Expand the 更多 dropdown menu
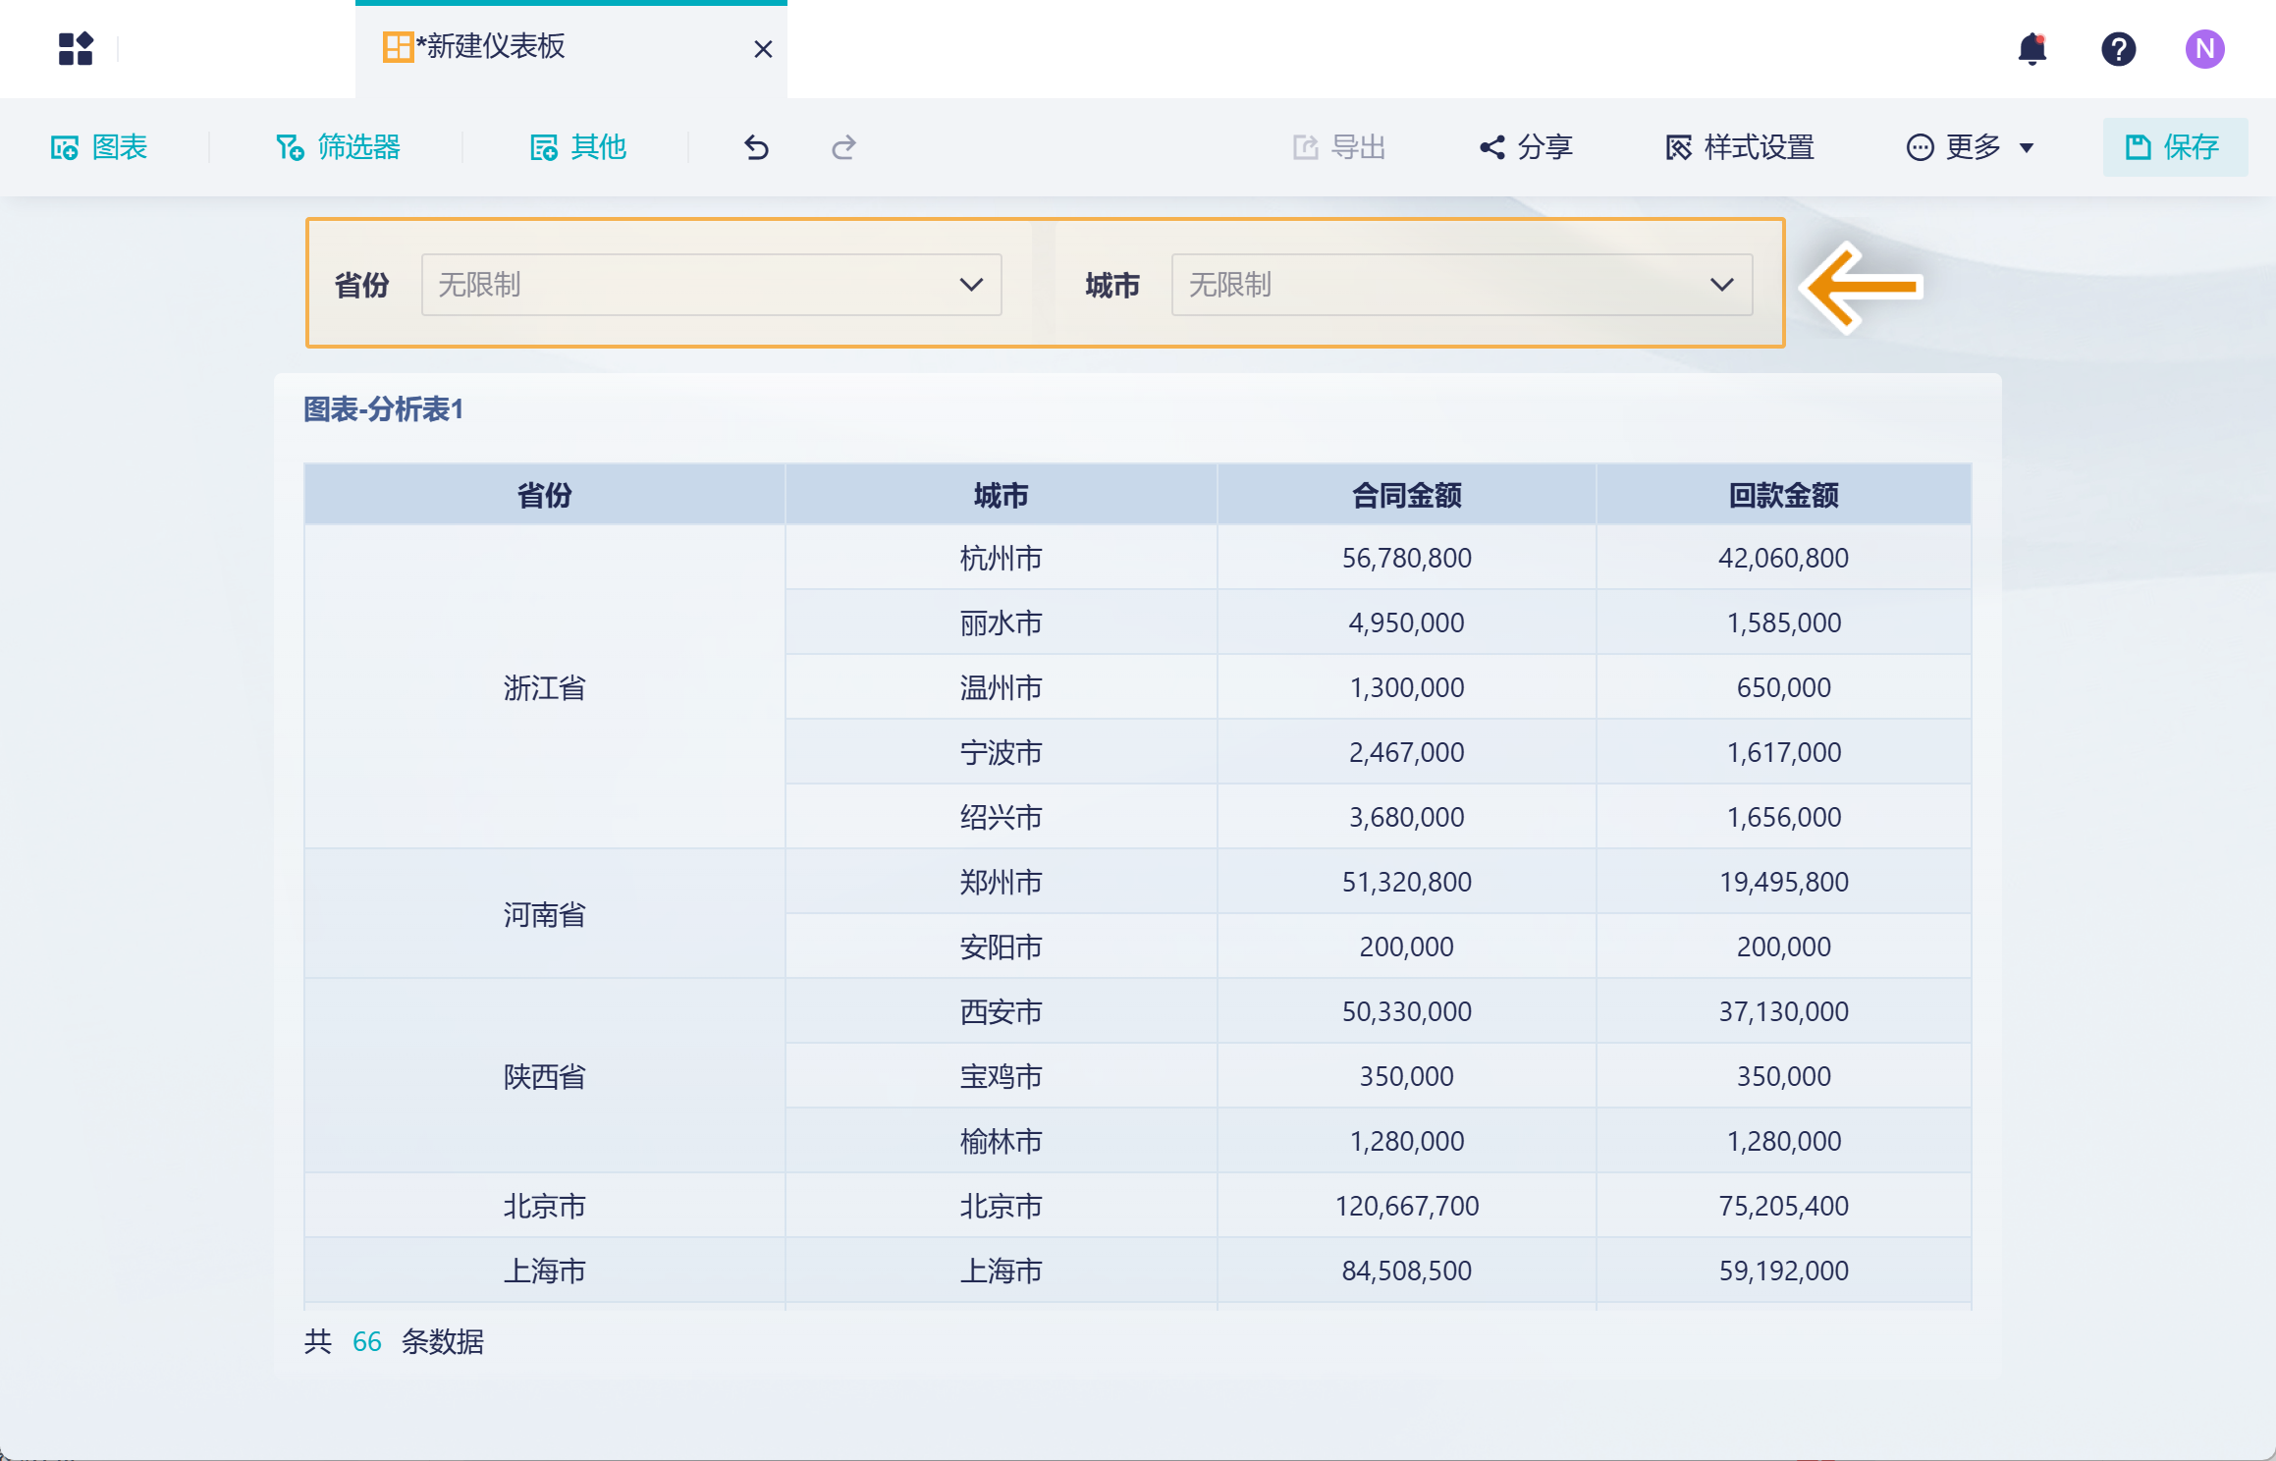 pyautogui.click(x=1970, y=147)
